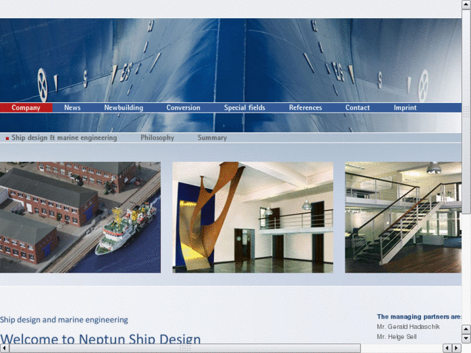Click 'The managing partners are:' text
Viewport: 471px width, 353px height.
coord(419,317)
